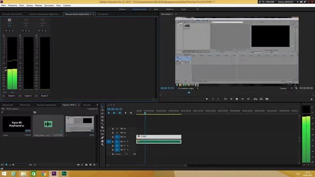Switch to the Браузер медиаданных tab
The height and width of the screenshot is (177, 315).
tap(46, 105)
